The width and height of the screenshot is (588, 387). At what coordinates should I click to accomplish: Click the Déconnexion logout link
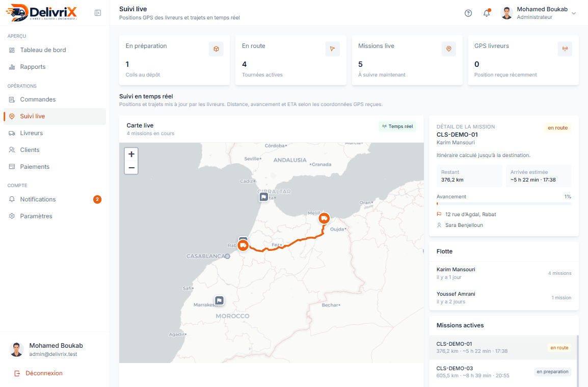pos(38,373)
